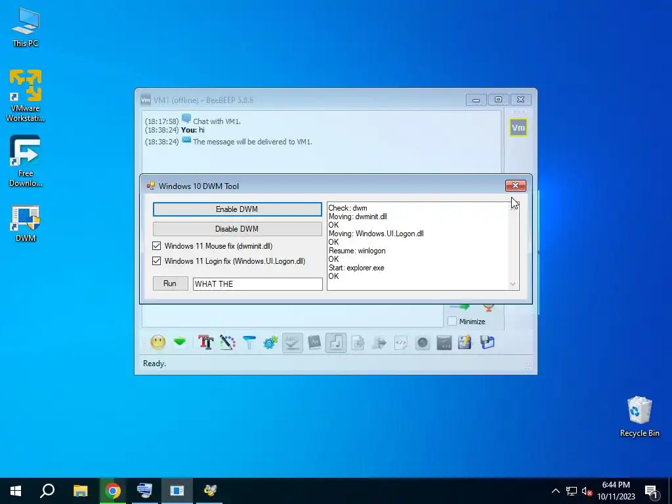The image size is (672, 504).
Task: Click the 'Start: explorer.exe' log line
Action: [356, 268]
